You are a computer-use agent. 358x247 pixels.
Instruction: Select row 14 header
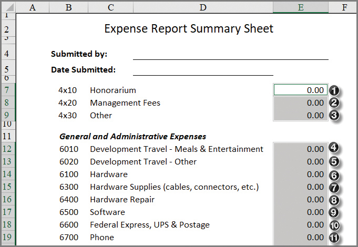(9, 174)
